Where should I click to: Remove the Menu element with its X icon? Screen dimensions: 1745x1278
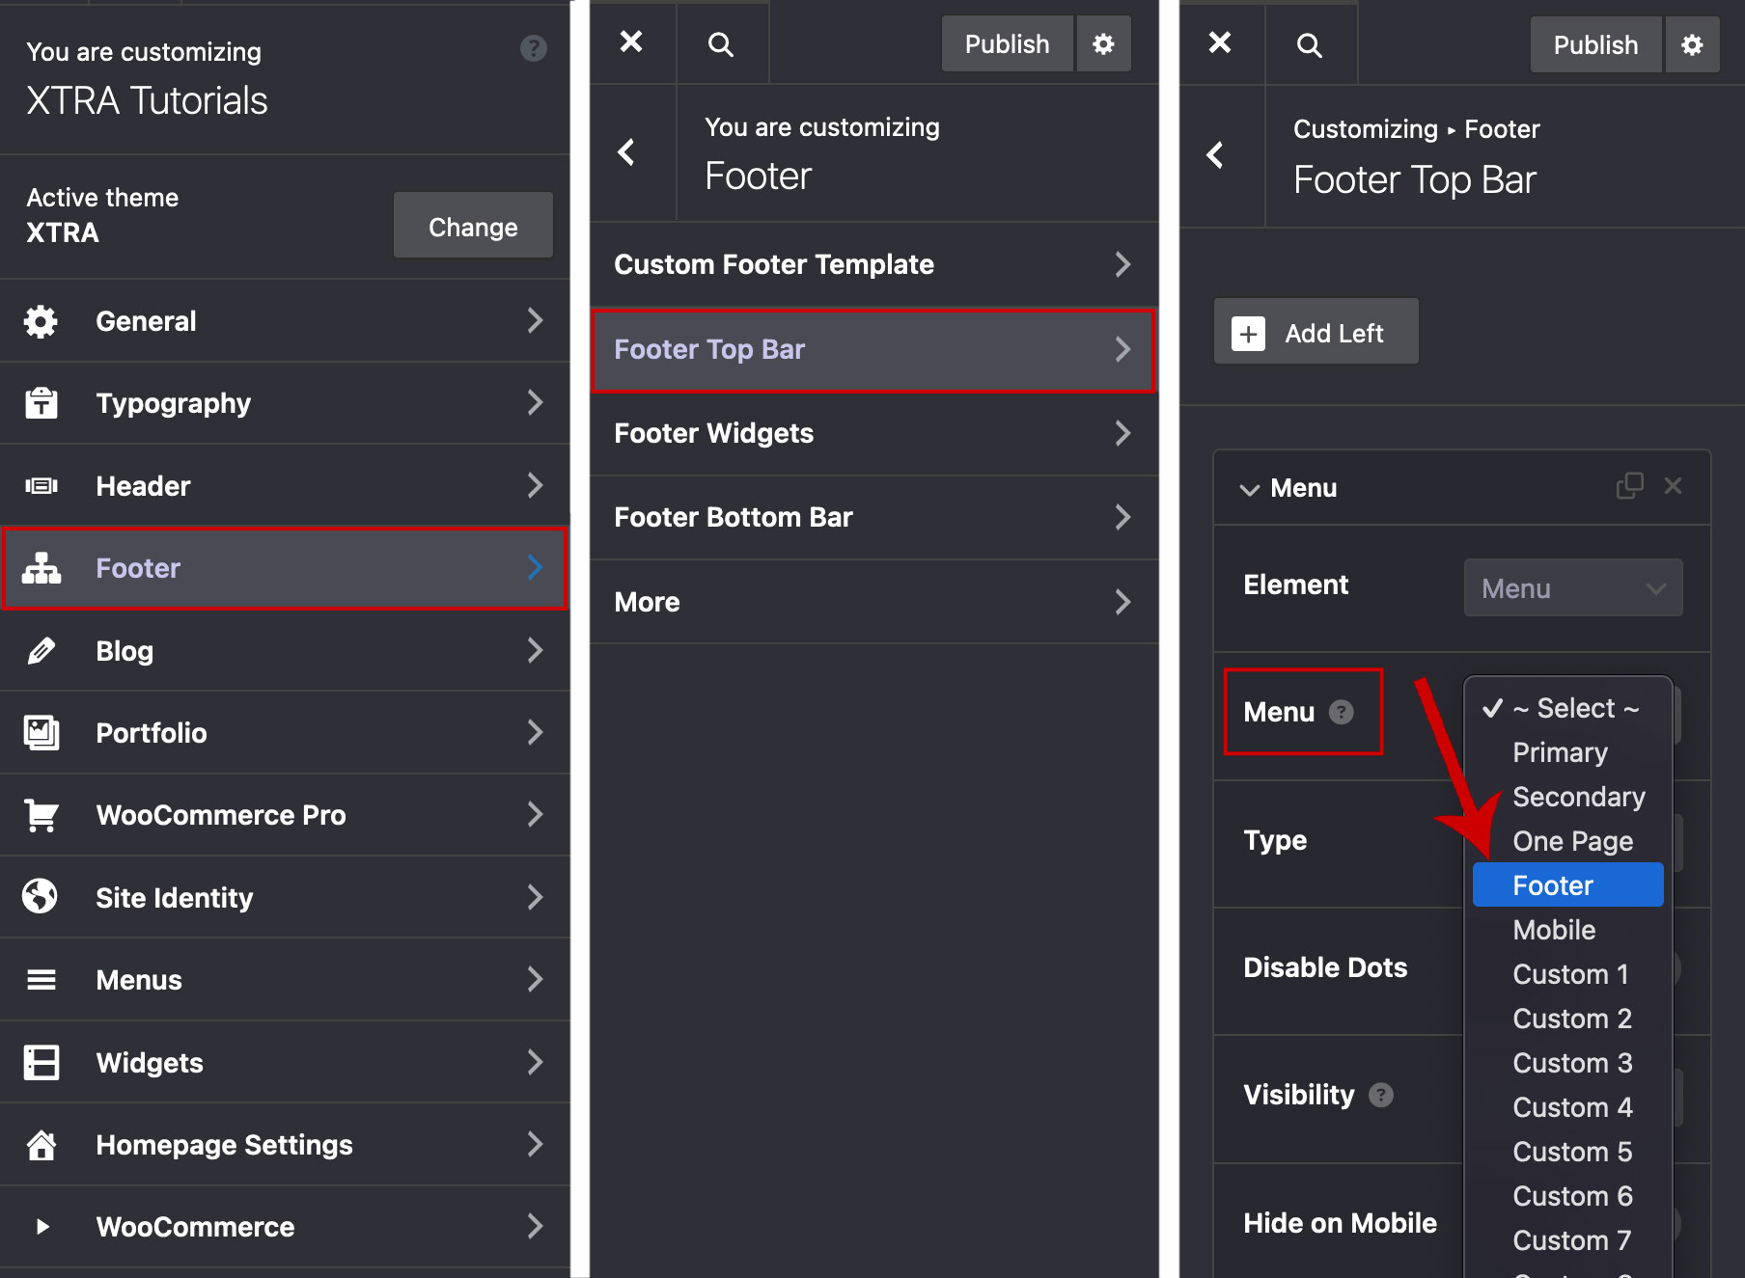tap(1673, 486)
